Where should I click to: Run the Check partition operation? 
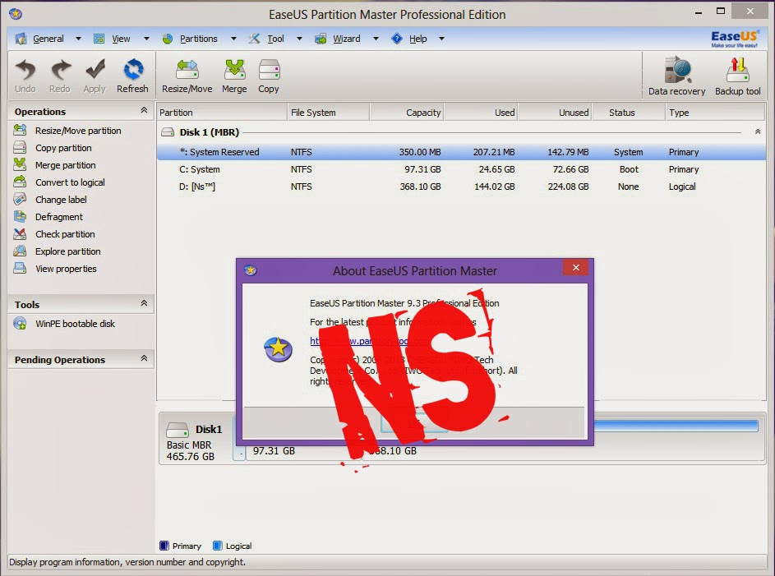(65, 234)
